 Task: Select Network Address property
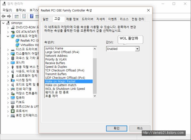pyautogui.click(x=69, y=56)
